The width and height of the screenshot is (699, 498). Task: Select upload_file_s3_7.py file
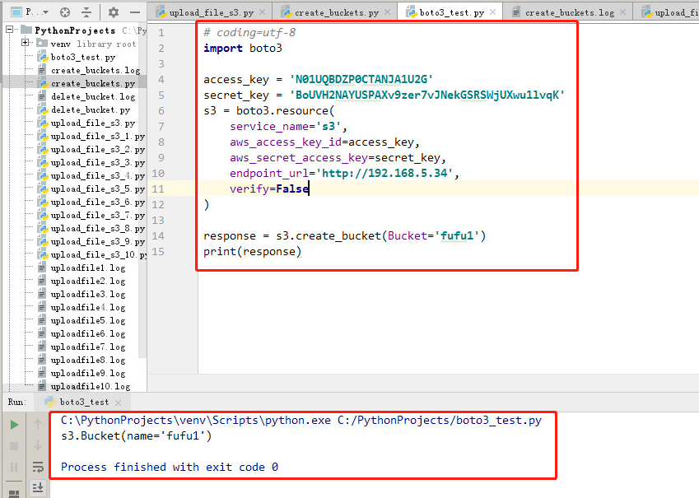click(x=98, y=215)
